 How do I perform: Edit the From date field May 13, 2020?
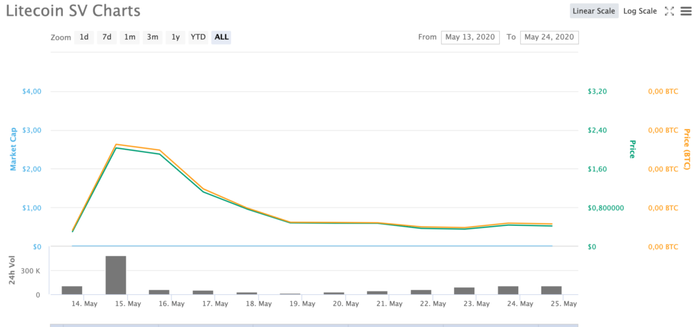470,37
